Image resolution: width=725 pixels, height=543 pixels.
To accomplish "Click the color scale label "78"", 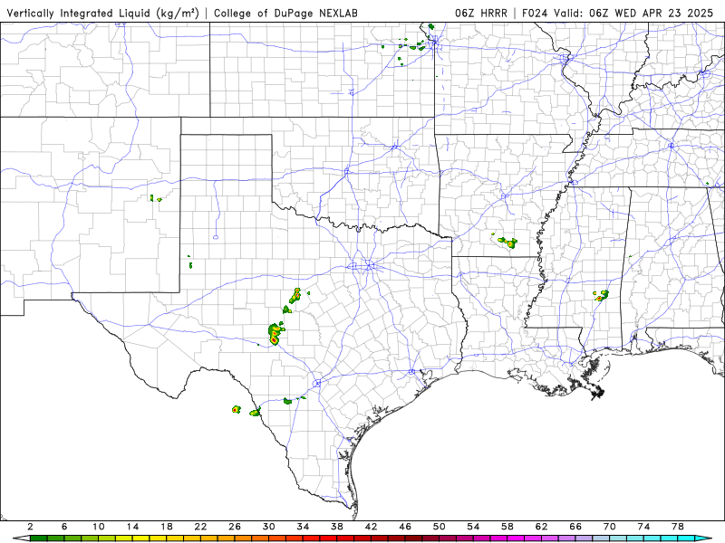I will (677, 527).
